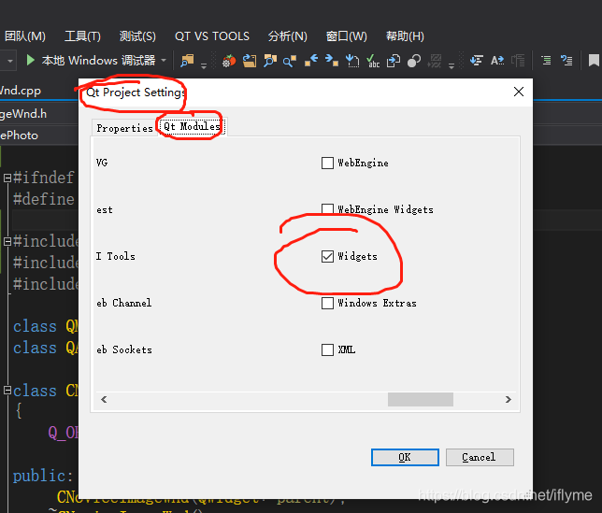Open the debugger target dropdown arrow

click(164, 61)
